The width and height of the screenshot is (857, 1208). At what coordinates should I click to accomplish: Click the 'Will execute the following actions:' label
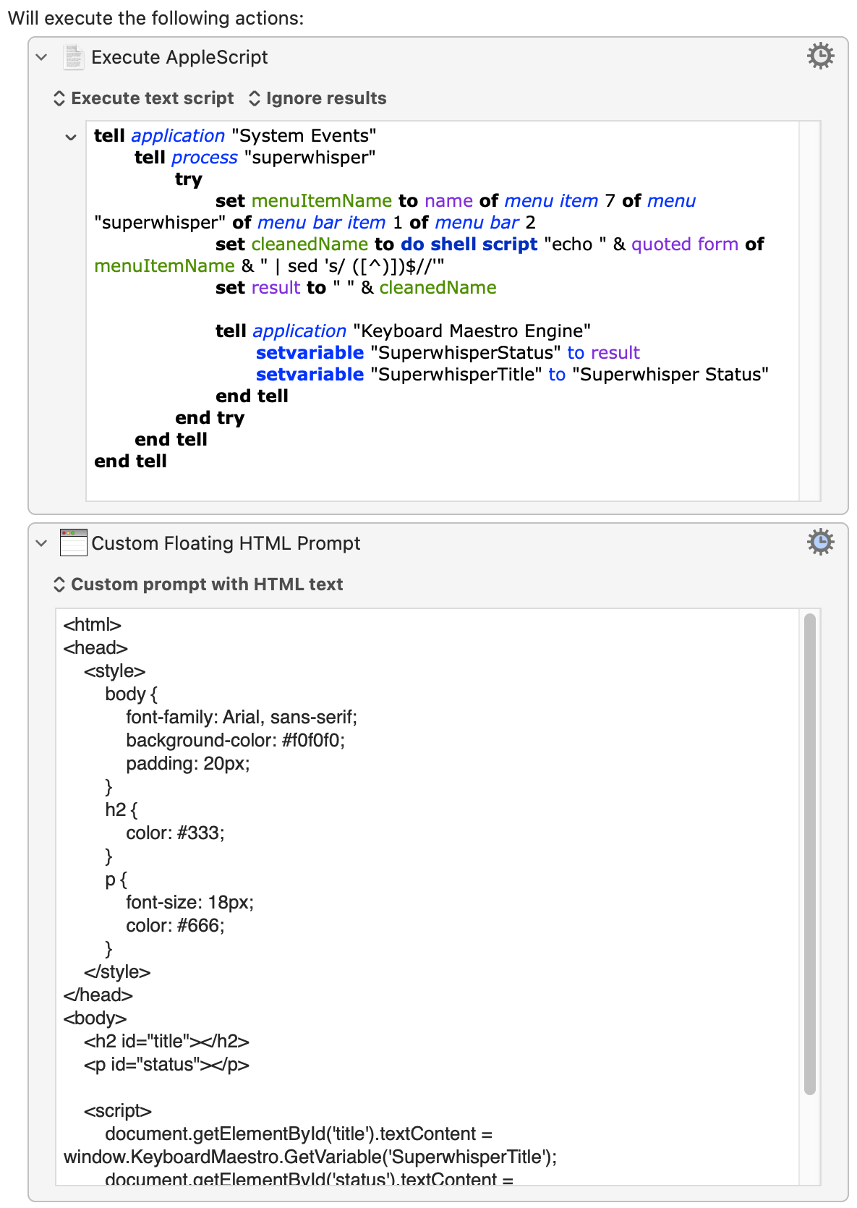155,18
